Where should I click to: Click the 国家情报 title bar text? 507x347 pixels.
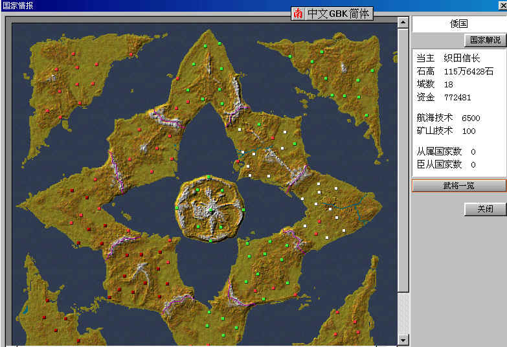[x=17, y=5]
